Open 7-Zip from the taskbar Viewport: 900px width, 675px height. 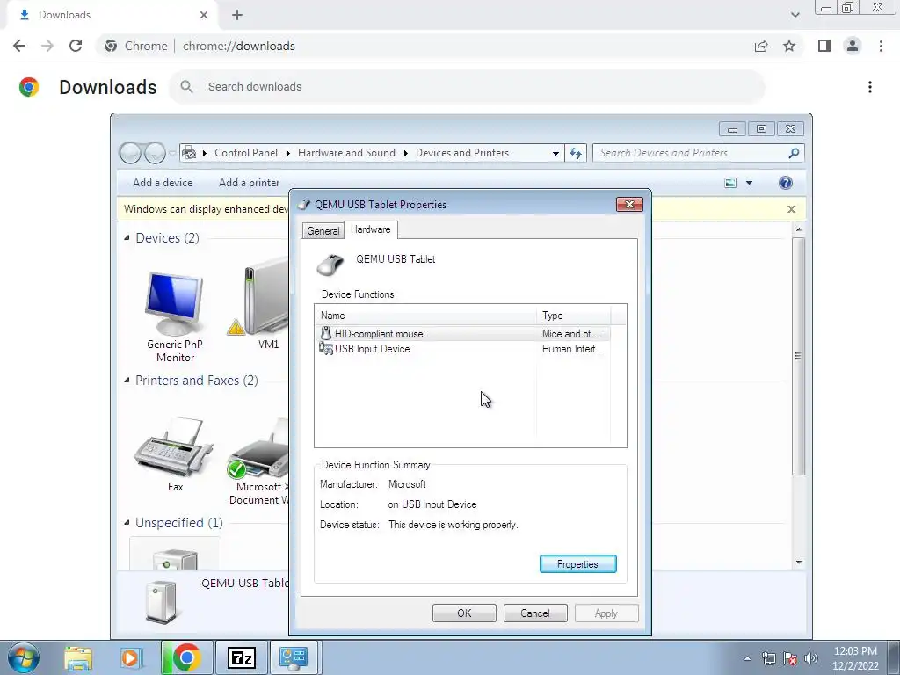[x=241, y=657]
